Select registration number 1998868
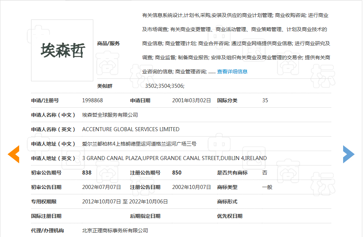The image size is (363, 237). (92, 100)
